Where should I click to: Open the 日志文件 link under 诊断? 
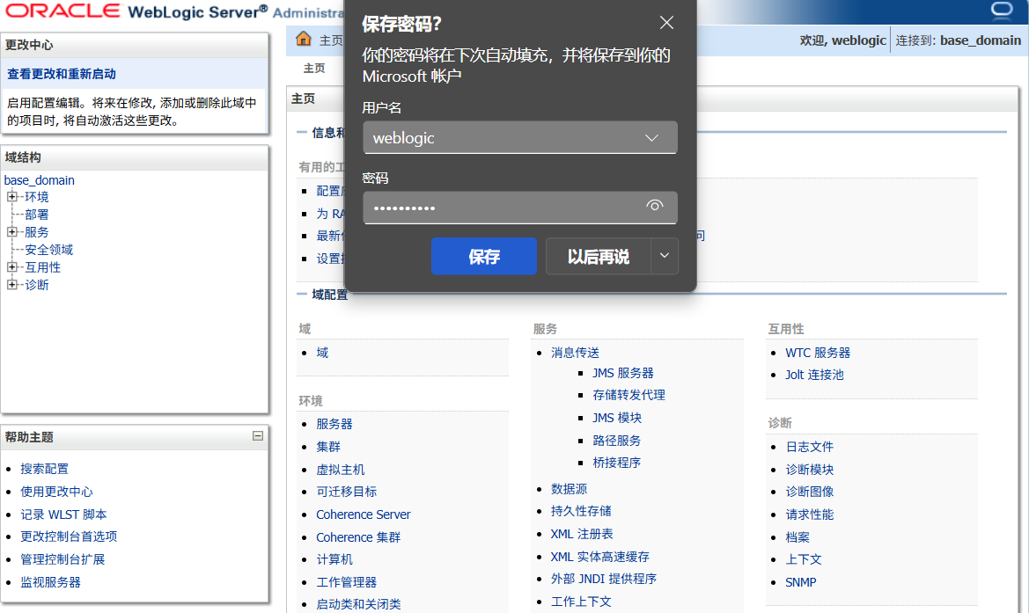pyautogui.click(x=810, y=447)
